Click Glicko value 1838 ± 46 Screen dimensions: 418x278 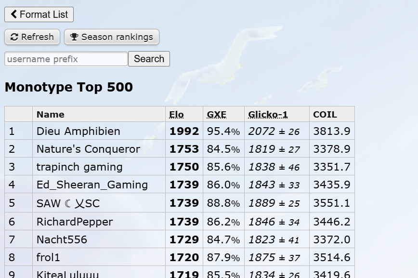274,167
